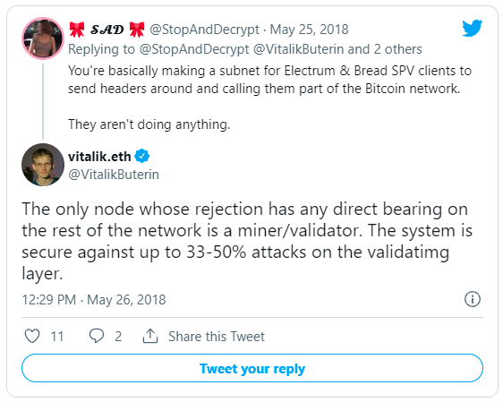The height and width of the screenshot is (402, 503).
Task: Click the Twitter bird logo
Action: point(473,28)
